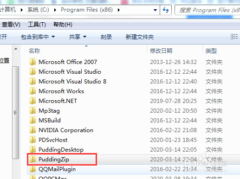240x179 pixels.
Task: Click date 2016-02-22 21:08
Action: pyautogui.click(x=173, y=130)
